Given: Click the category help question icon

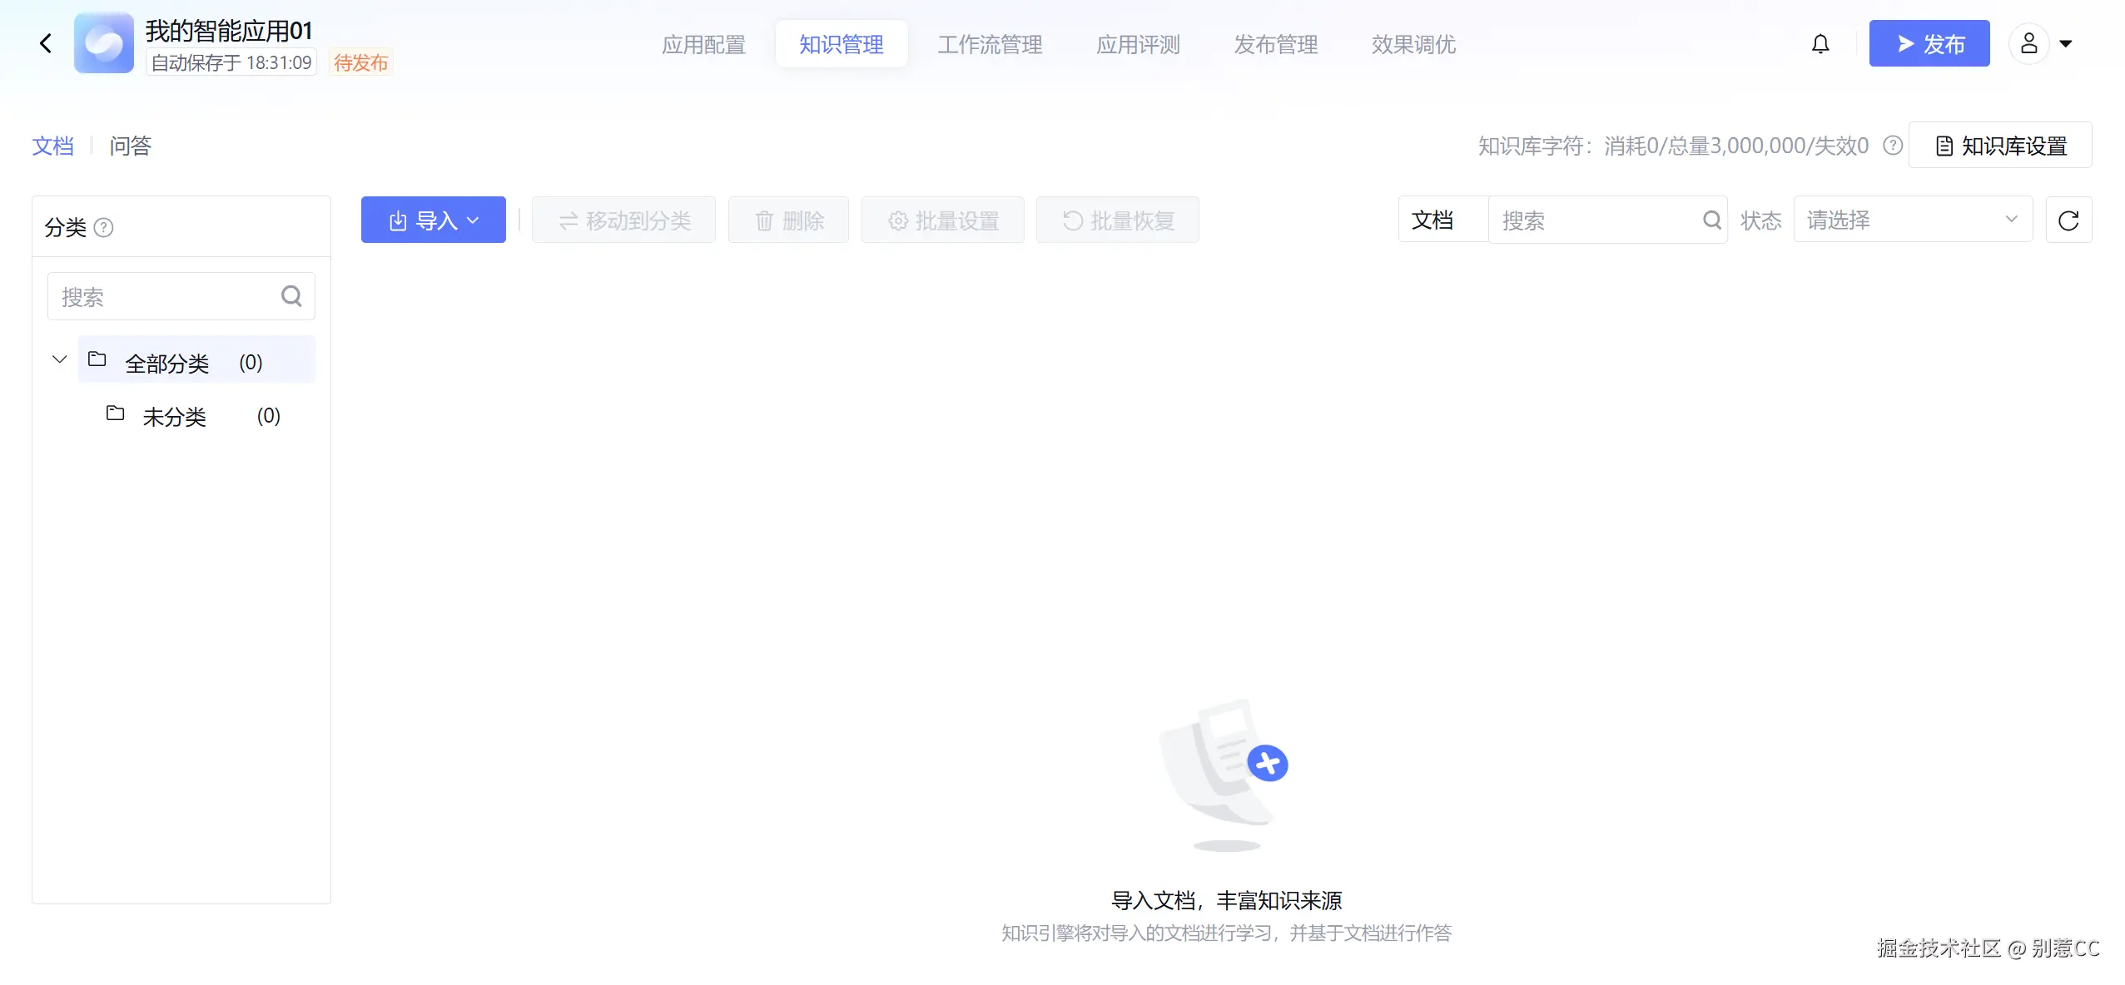Looking at the screenshot, I should point(103,227).
